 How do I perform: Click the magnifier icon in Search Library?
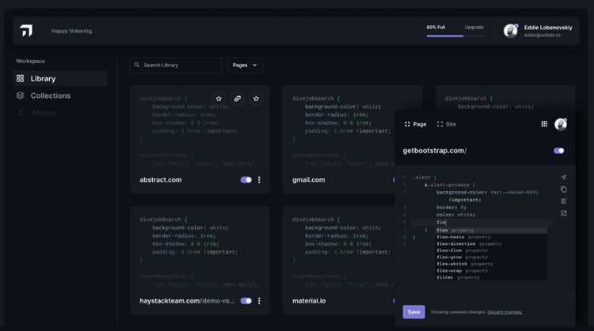(x=137, y=65)
